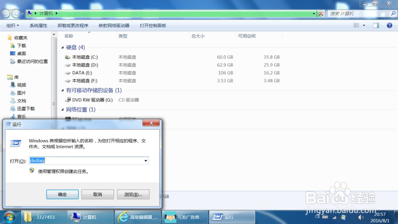Click the 浏览(B)... button
The width and height of the screenshot is (398, 224).
[x=133, y=195]
